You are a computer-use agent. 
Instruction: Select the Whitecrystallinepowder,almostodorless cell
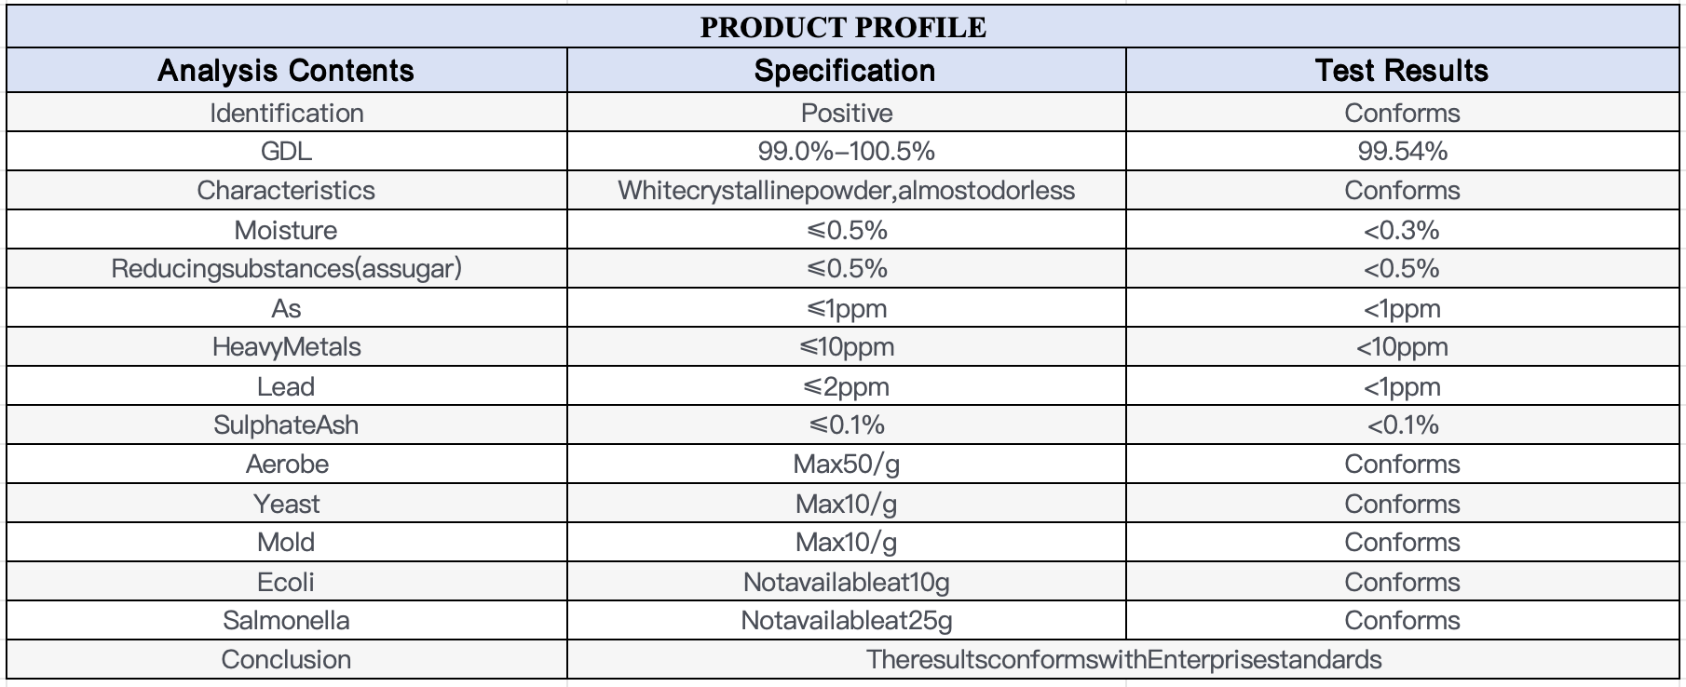click(846, 190)
